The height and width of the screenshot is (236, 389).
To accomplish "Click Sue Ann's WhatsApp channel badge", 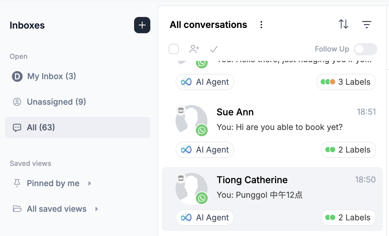I will click(202, 130).
